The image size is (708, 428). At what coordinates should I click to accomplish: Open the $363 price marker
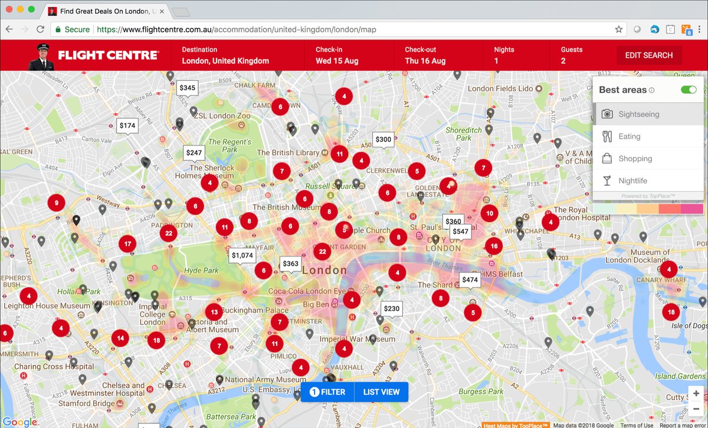[291, 265]
